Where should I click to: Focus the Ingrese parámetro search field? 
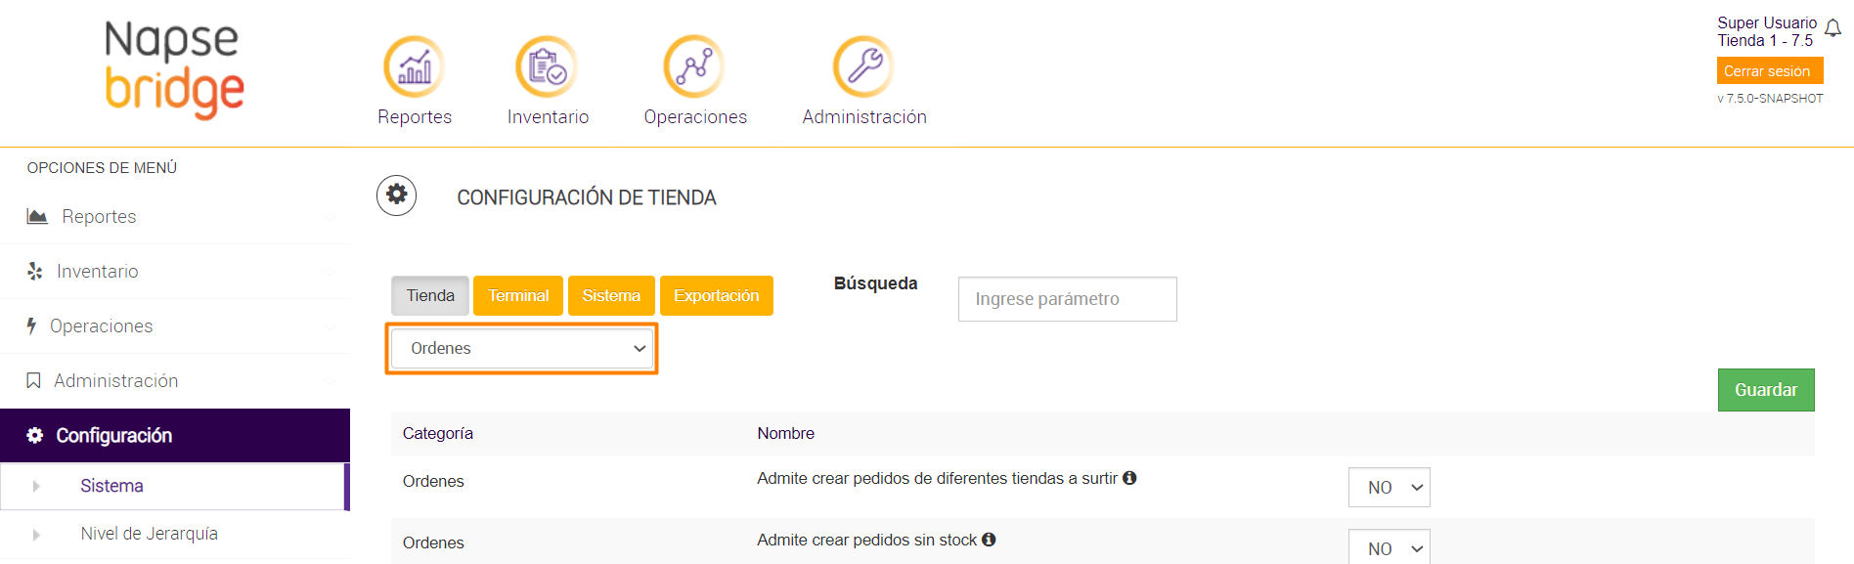1067,299
